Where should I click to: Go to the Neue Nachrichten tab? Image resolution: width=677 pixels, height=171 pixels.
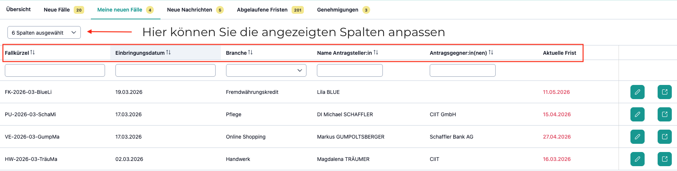[x=195, y=10]
